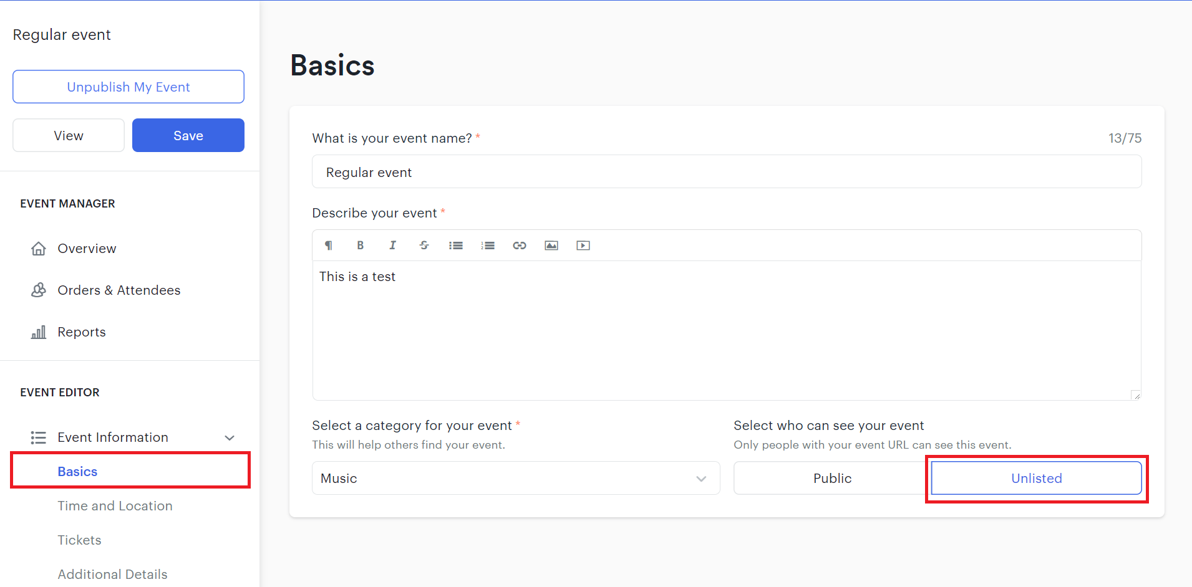Open Time and Location editor page
The height and width of the screenshot is (587, 1192).
115,506
